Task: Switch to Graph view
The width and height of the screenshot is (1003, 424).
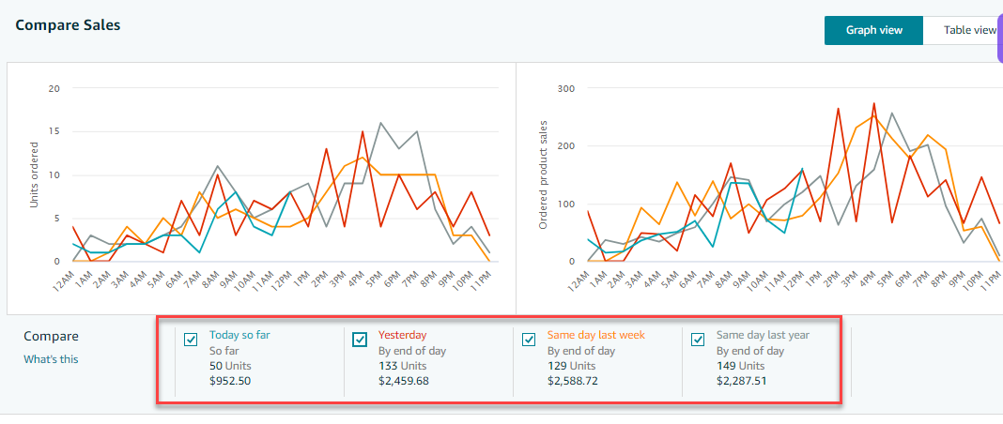Action: pos(873,30)
